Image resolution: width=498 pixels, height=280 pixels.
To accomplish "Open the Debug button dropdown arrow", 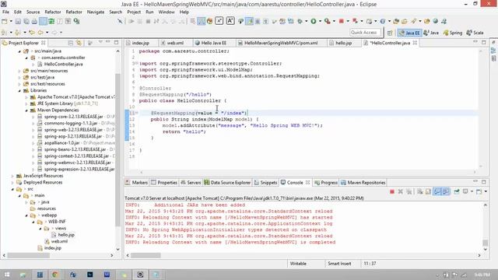I will (x=306, y=21).
